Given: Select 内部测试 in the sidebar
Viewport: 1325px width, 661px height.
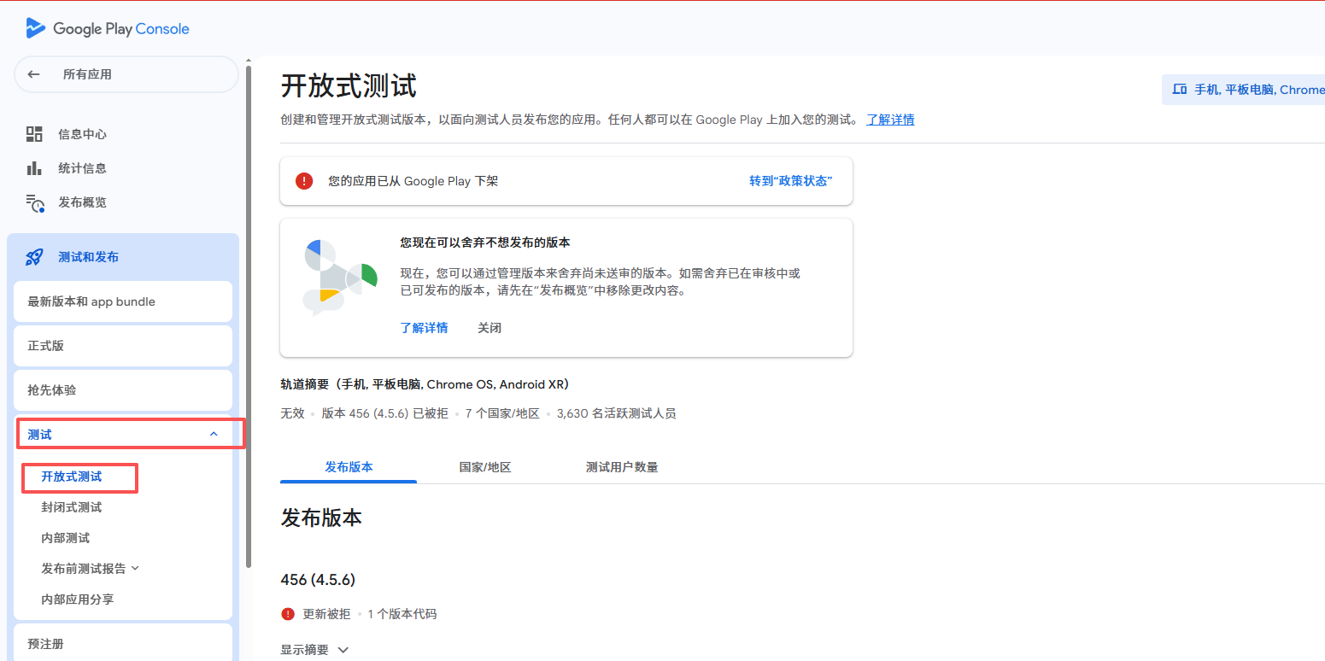Looking at the screenshot, I should [66, 538].
